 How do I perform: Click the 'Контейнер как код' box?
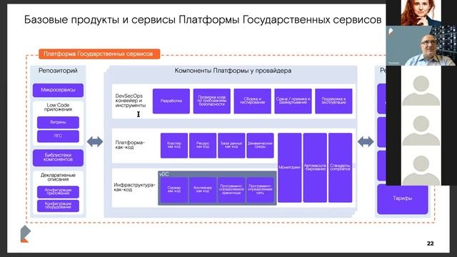203,190
